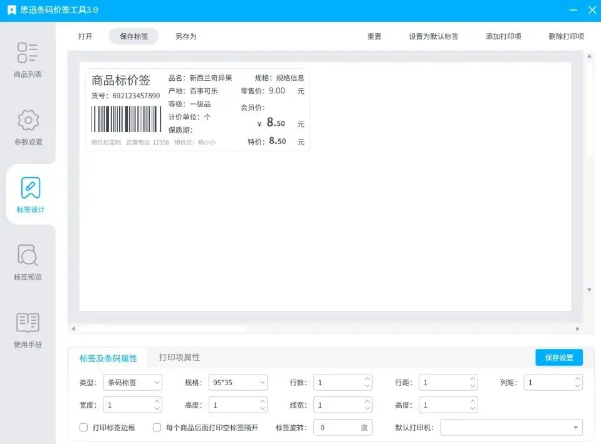
Task: Open 标签预览 preview page
Action: [28, 262]
